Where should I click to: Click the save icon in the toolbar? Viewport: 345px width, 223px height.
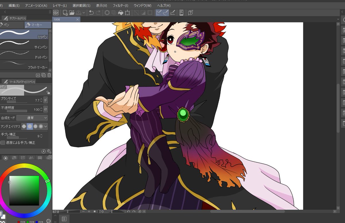coord(78,13)
